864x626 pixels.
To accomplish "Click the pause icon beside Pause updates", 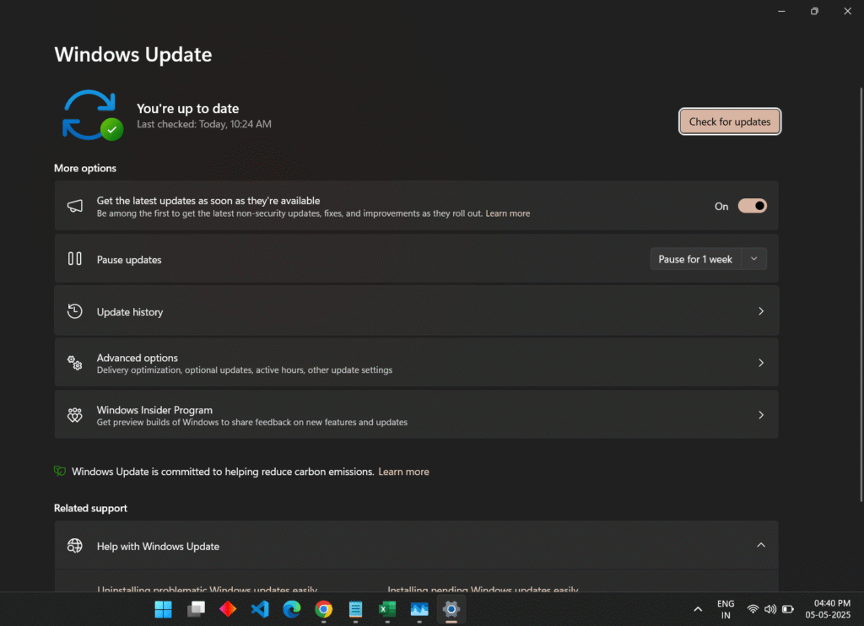I will coord(75,258).
